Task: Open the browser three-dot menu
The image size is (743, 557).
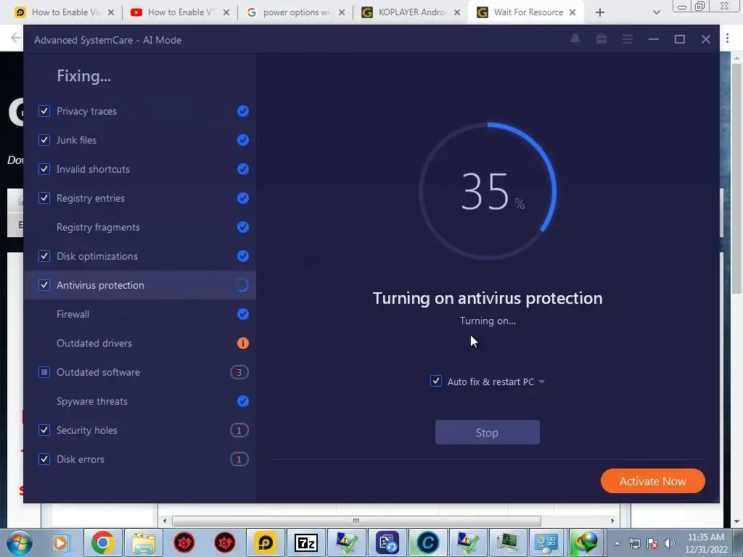Action: point(727,38)
